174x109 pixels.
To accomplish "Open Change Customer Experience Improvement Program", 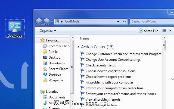I will click(123, 54).
